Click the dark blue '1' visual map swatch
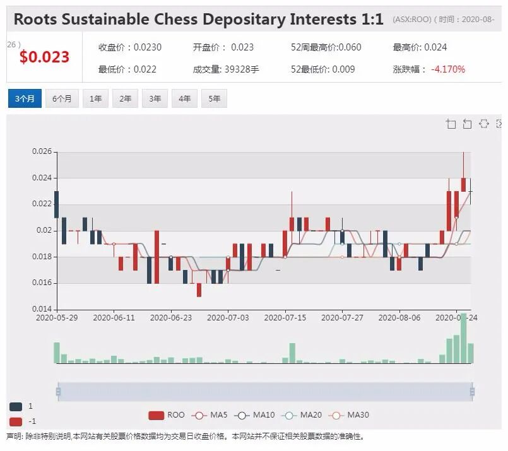The height and width of the screenshot is (451, 508). 16,407
